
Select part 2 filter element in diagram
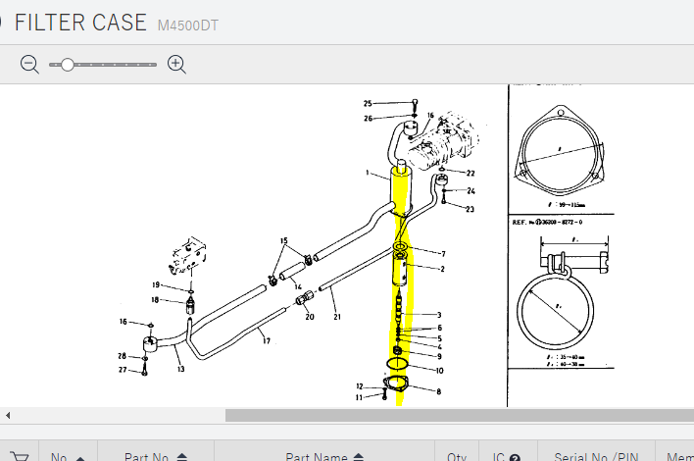(405, 268)
